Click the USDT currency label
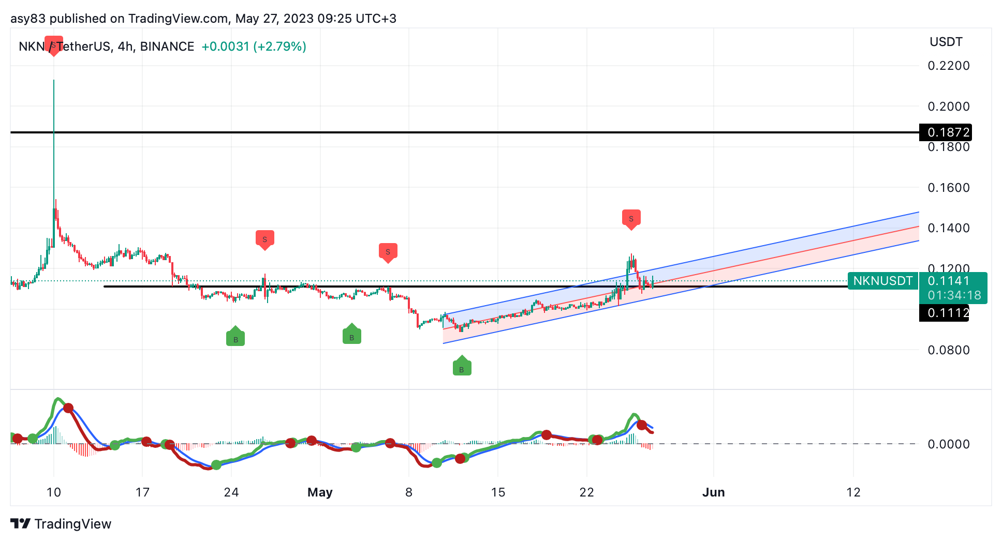Viewport: 1002px width, 542px height. [x=946, y=42]
